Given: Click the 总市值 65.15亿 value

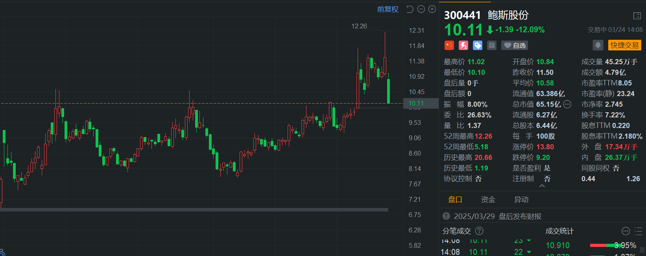Looking at the screenshot, I should pyautogui.click(x=548, y=104).
